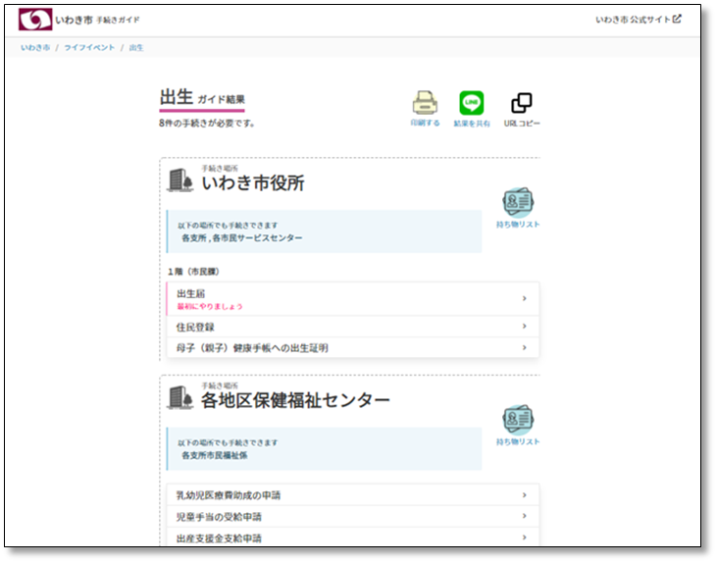Image resolution: width=717 pixels, height=563 pixels.
Task: Open the 児童手当の受給申請 row
Action: 353,517
